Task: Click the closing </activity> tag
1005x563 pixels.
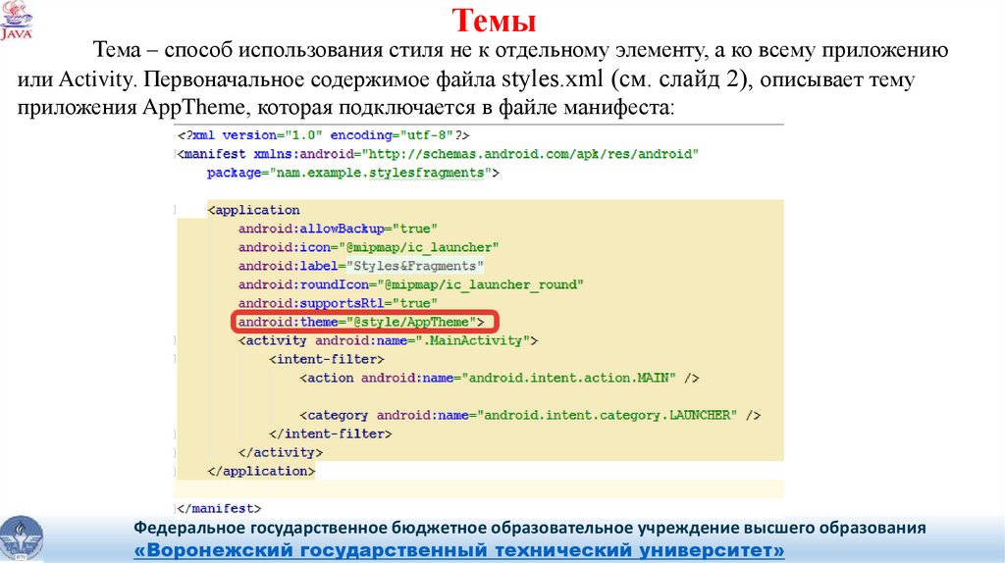Action: (281, 452)
